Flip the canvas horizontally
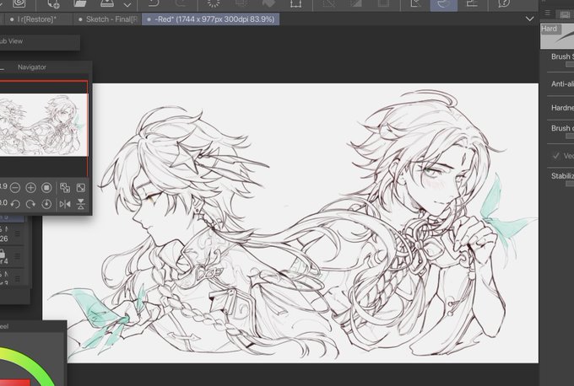574x386 pixels. tap(65, 204)
